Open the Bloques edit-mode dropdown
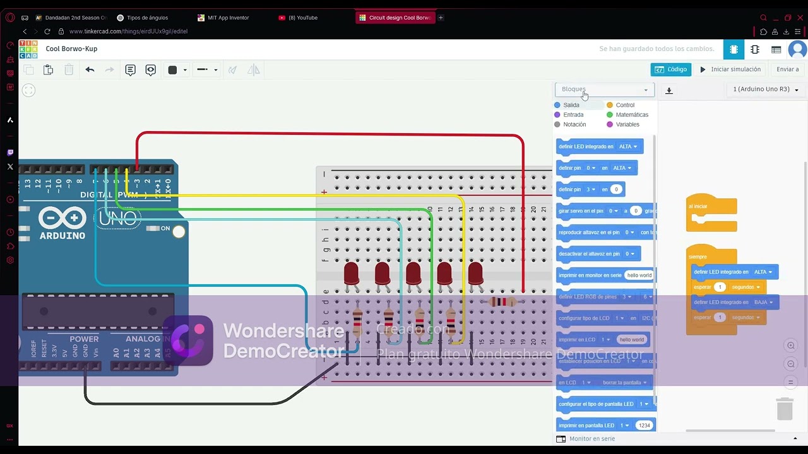This screenshot has width=808, height=454. click(x=605, y=90)
